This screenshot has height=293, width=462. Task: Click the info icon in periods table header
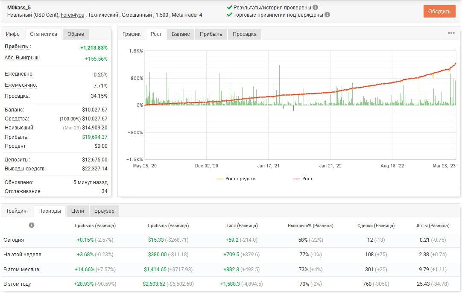tap(32, 225)
